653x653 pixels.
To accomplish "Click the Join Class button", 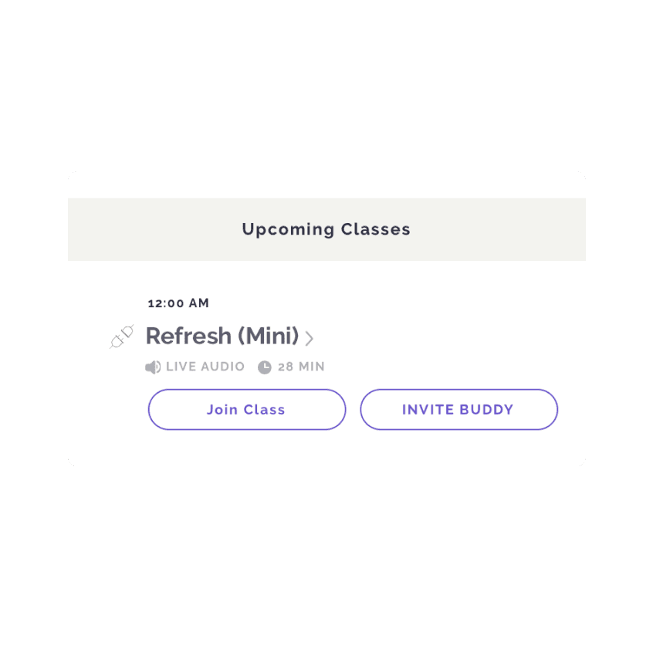I will pos(246,409).
